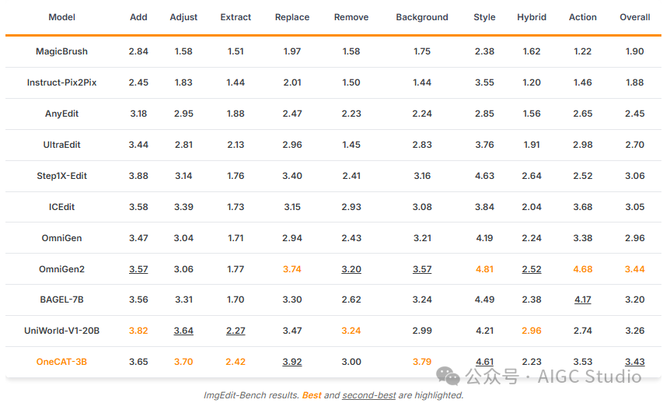Click the Extract column header
This screenshot has height=403, width=663.
(x=236, y=17)
